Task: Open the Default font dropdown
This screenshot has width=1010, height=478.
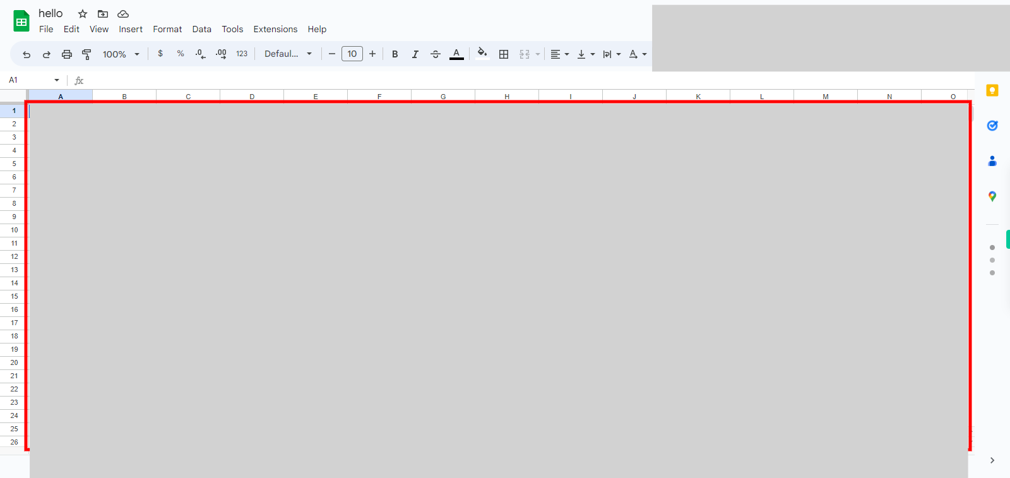Action: point(288,54)
